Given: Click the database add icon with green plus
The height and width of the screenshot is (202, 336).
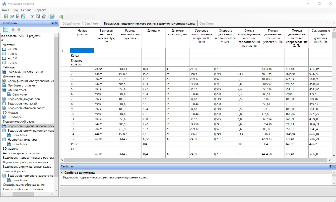Looking at the screenshot, I should click(x=61, y=17).
